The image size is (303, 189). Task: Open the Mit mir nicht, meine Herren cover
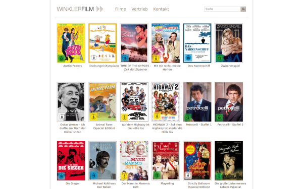tap(166, 43)
